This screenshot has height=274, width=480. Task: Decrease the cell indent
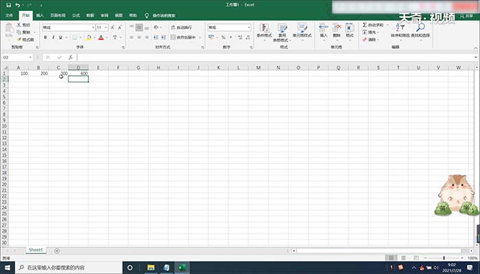pos(156,37)
